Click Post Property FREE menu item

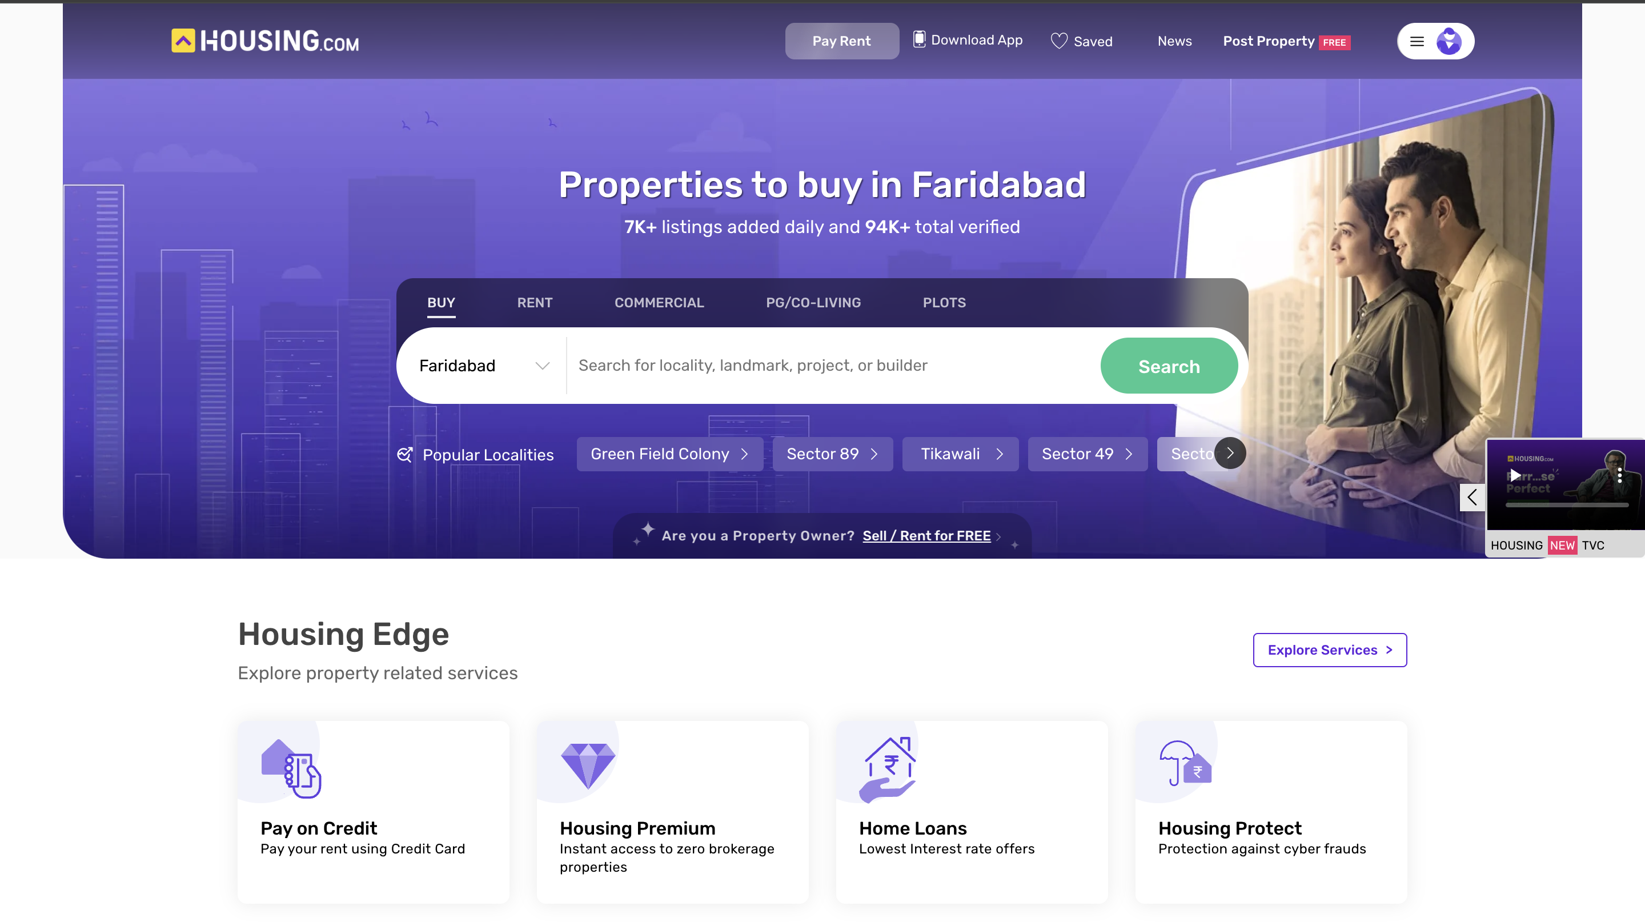coord(1287,41)
